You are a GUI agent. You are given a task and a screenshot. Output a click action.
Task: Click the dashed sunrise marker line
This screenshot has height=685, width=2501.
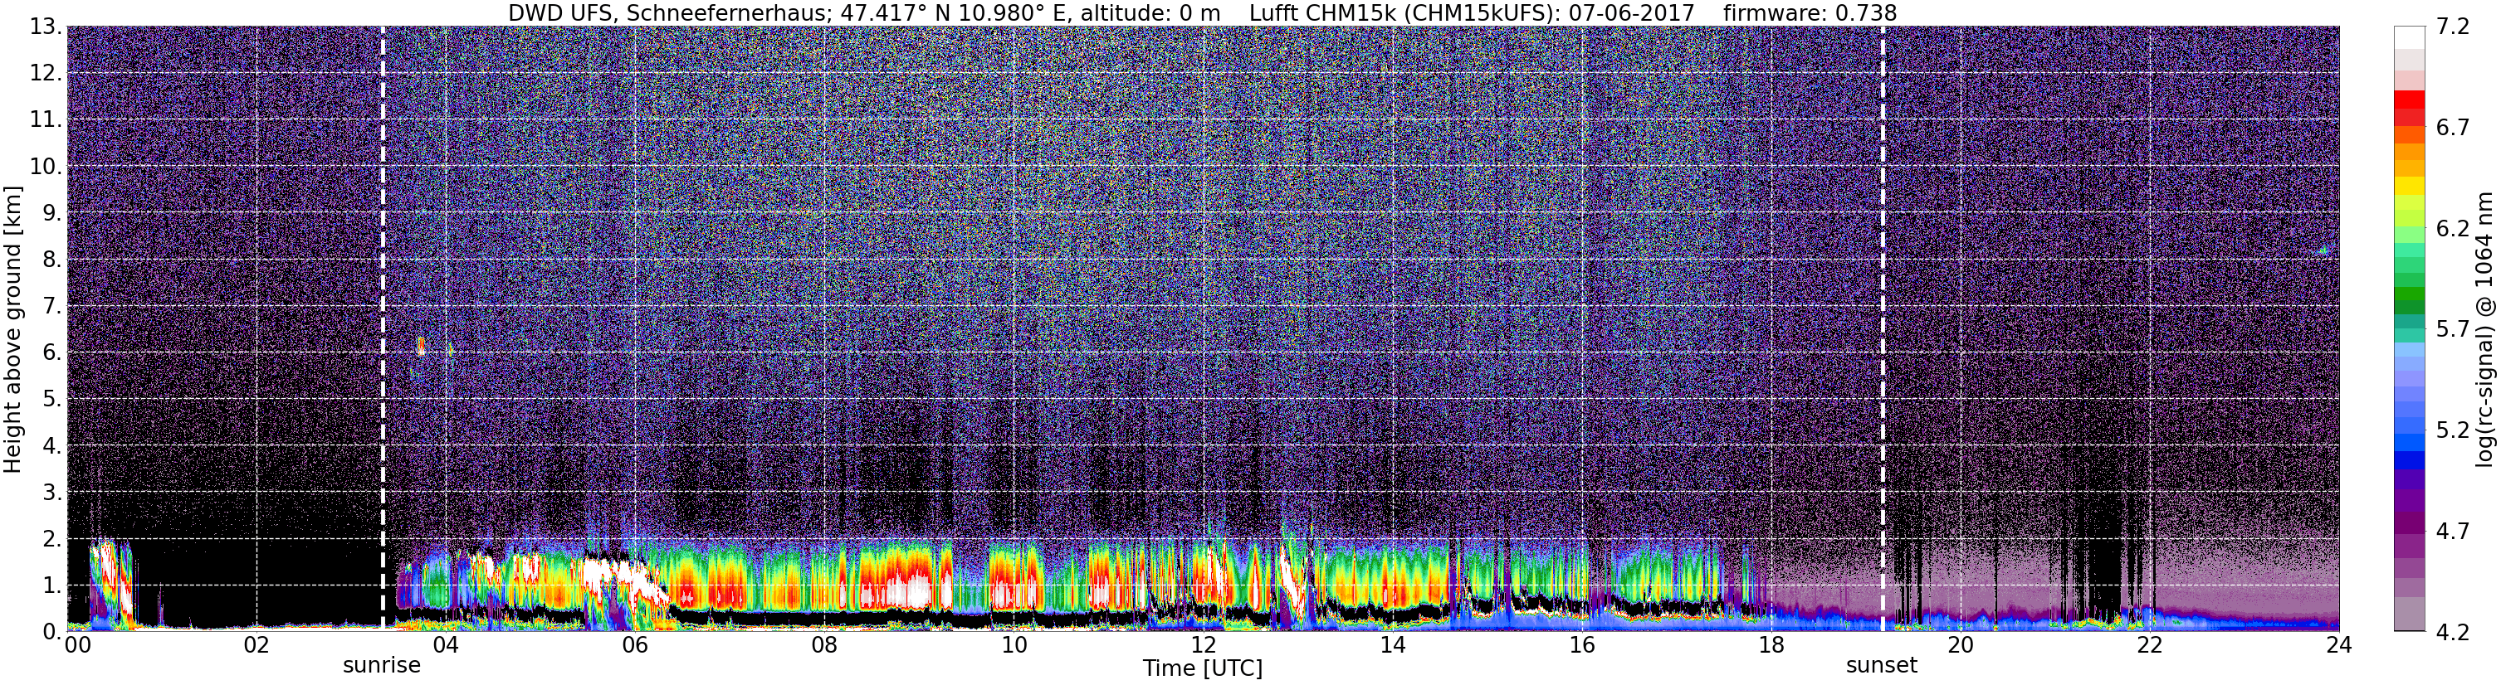[383, 328]
